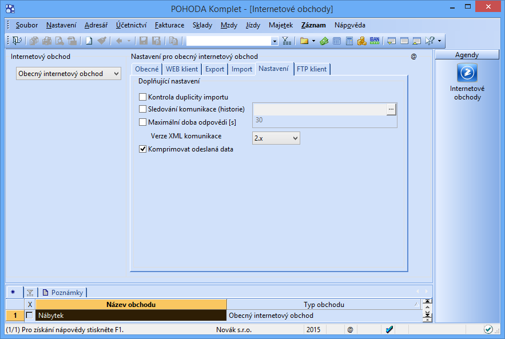Click the exit-agenda door icon in the toolbar
The height and width of the screenshot is (339, 505).
pyautogui.click(x=17, y=41)
